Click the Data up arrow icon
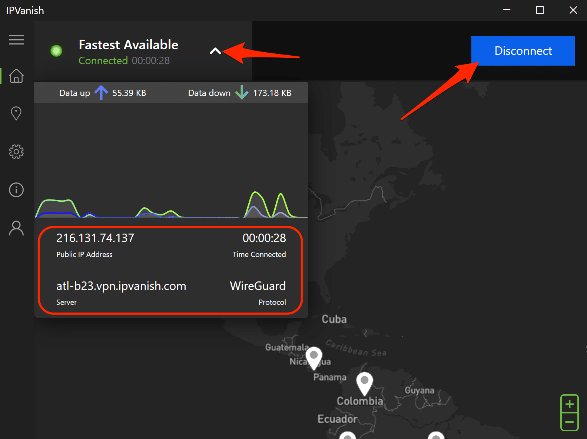Screen dimensions: 587x439 tap(101, 92)
